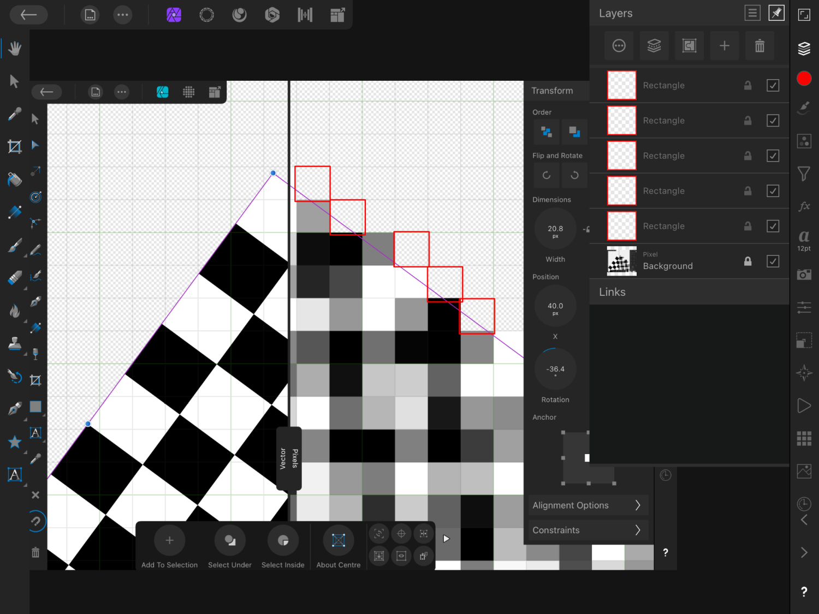Image resolution: width=819 pixels, height=614 pixels.
Task: Expand Alignment Options
Action: 587,505
